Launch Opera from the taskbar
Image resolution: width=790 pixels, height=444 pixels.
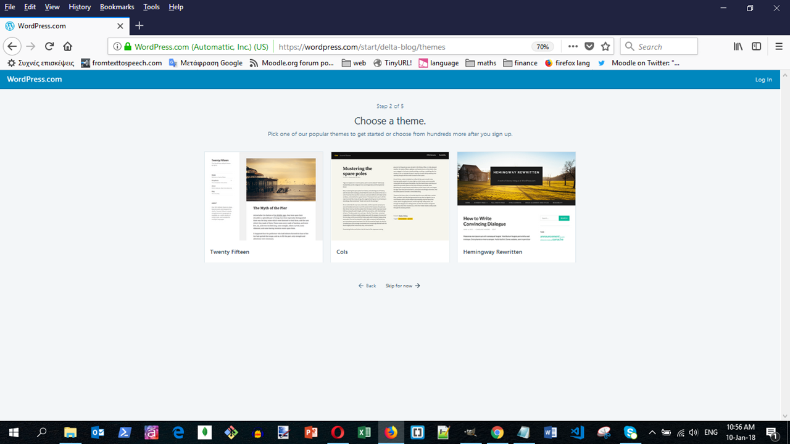pos(338,432)
